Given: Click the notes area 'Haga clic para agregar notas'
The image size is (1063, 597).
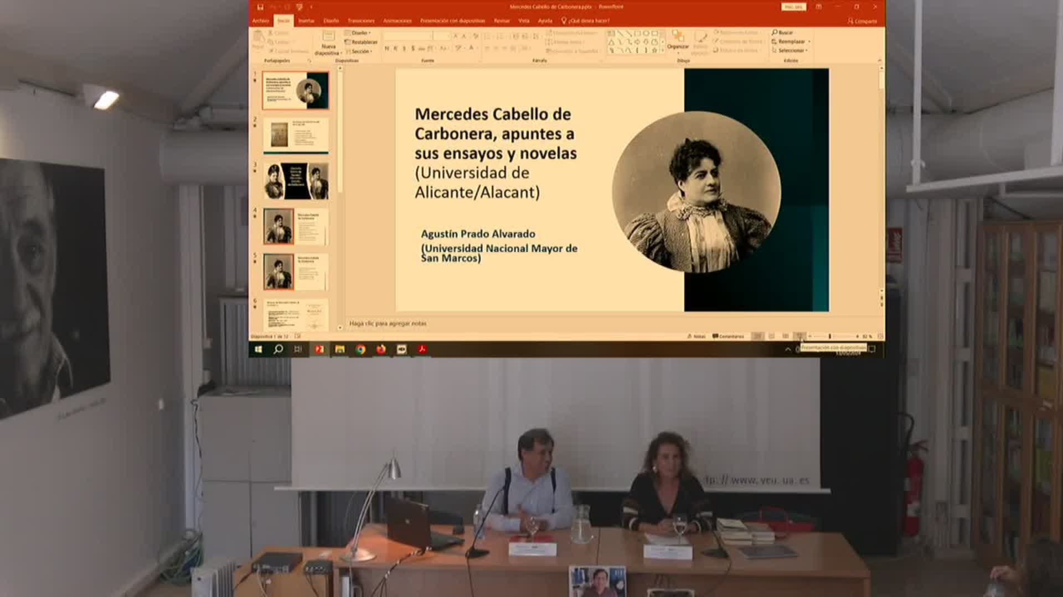Looking at the screenshot, I should coord(388,323).
